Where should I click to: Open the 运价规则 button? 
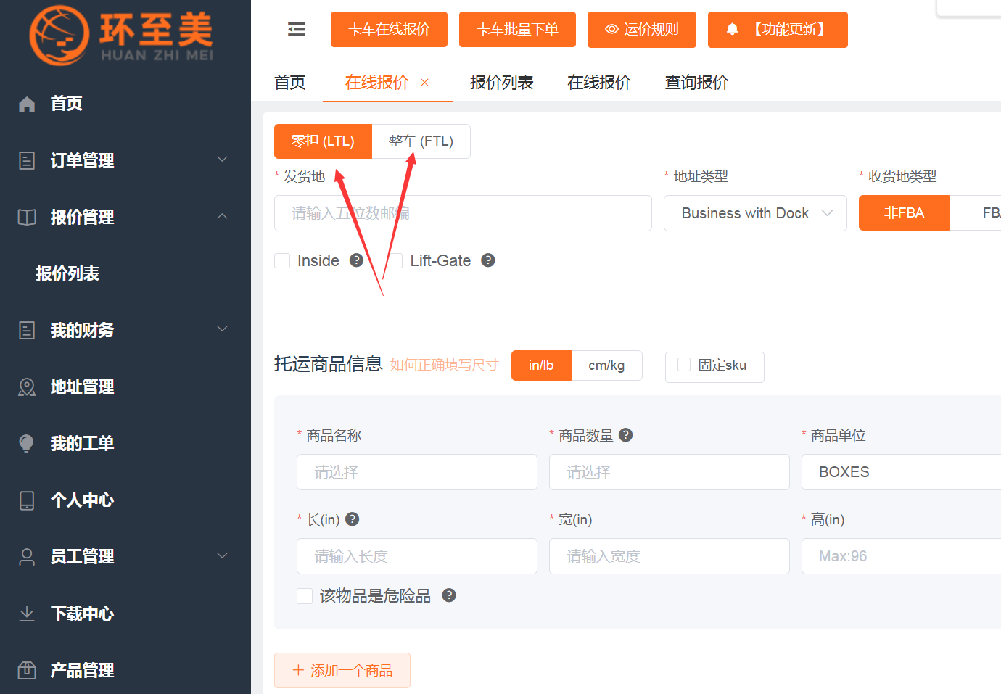tap(642, 30)
